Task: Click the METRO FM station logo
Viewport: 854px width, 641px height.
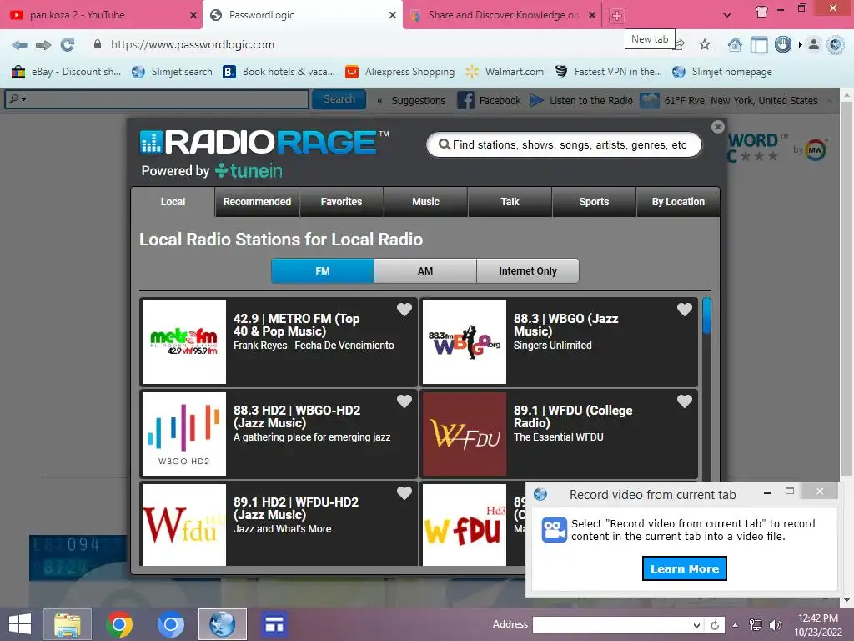Action: [x=184, y=342]
